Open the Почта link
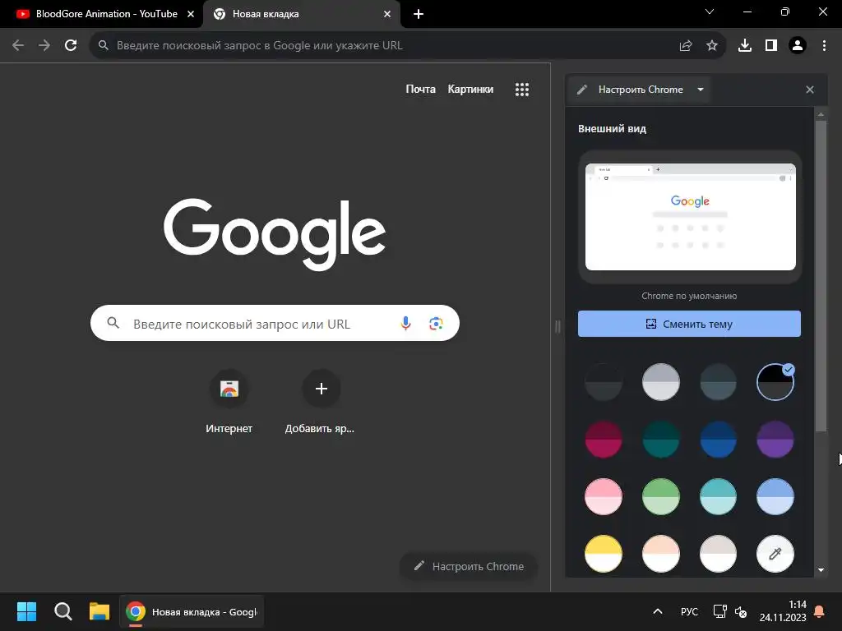 point(420,89)
